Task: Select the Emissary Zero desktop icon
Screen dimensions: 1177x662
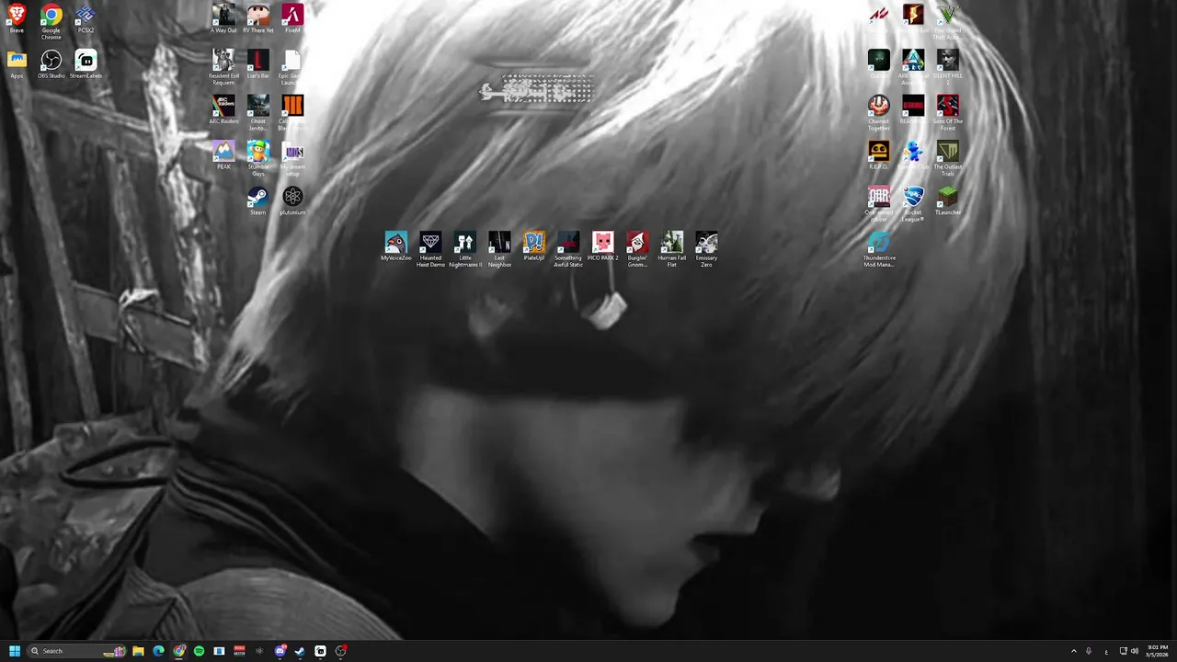Action: point(706,250)
